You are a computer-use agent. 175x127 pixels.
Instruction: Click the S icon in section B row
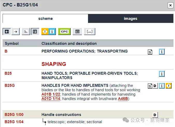click(150, 52)
